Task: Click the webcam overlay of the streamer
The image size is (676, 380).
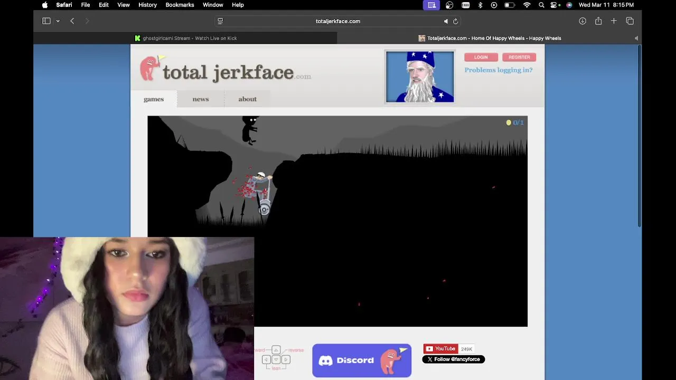Action: (127, 309)
